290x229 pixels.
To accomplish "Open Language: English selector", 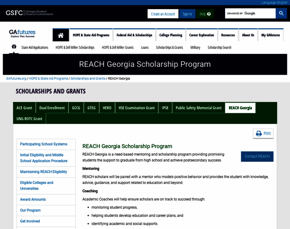I will (x=274, y=2).
